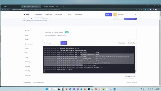Close the Go LIVE Deploy Apps tab
The image size is (161, 91).
click(x=60, y=7)
